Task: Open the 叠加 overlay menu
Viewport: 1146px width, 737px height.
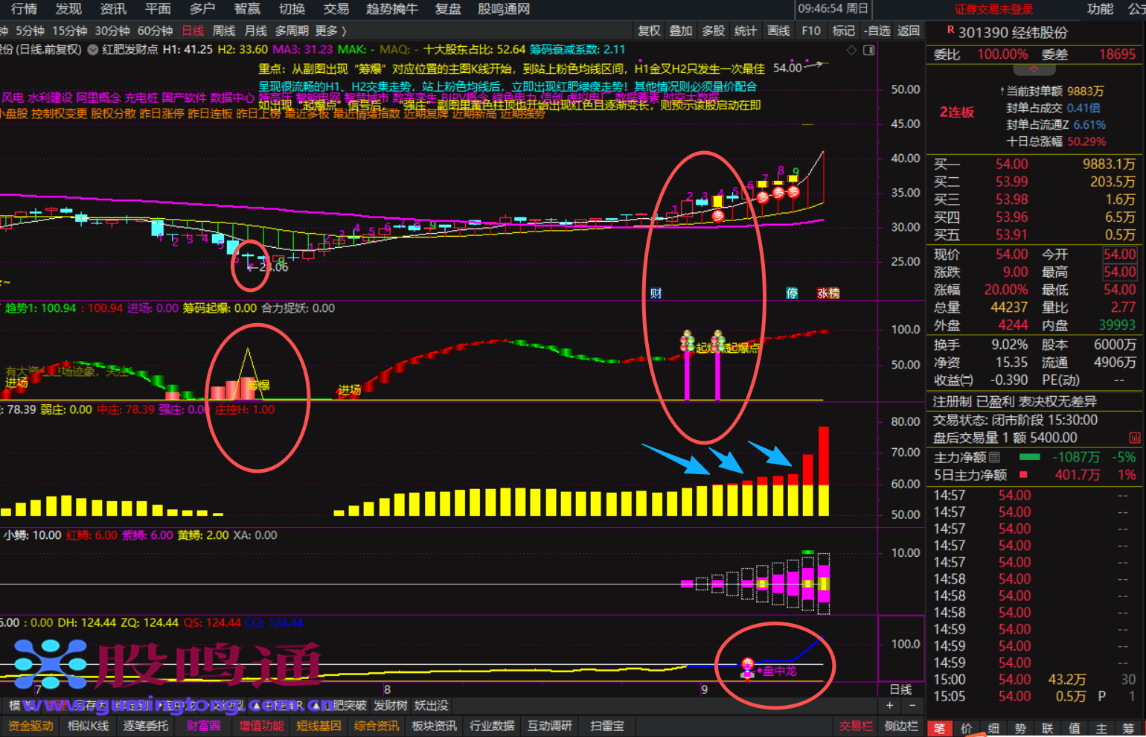Action: (681, 31)
